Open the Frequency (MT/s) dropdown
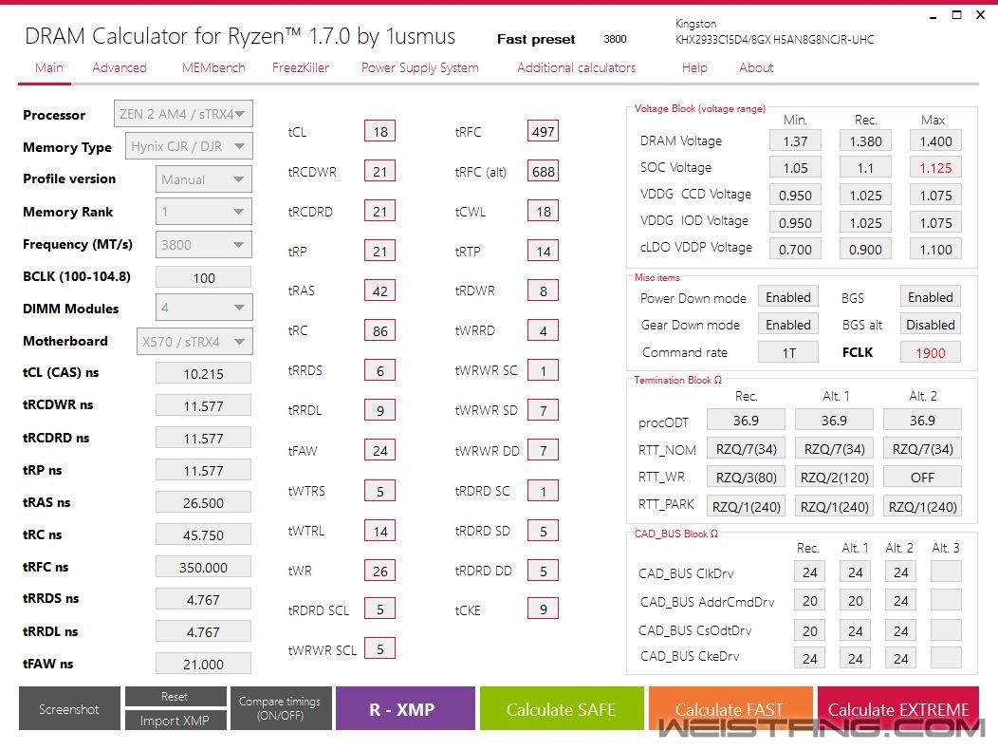 [204, 245]
